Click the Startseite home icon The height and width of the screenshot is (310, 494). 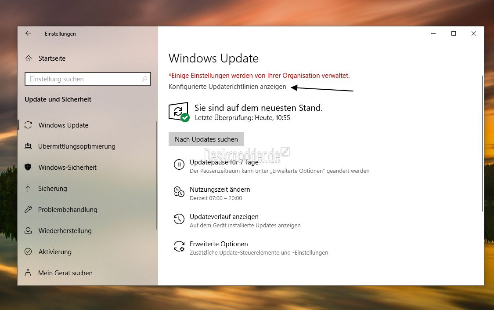pos(29,58)
